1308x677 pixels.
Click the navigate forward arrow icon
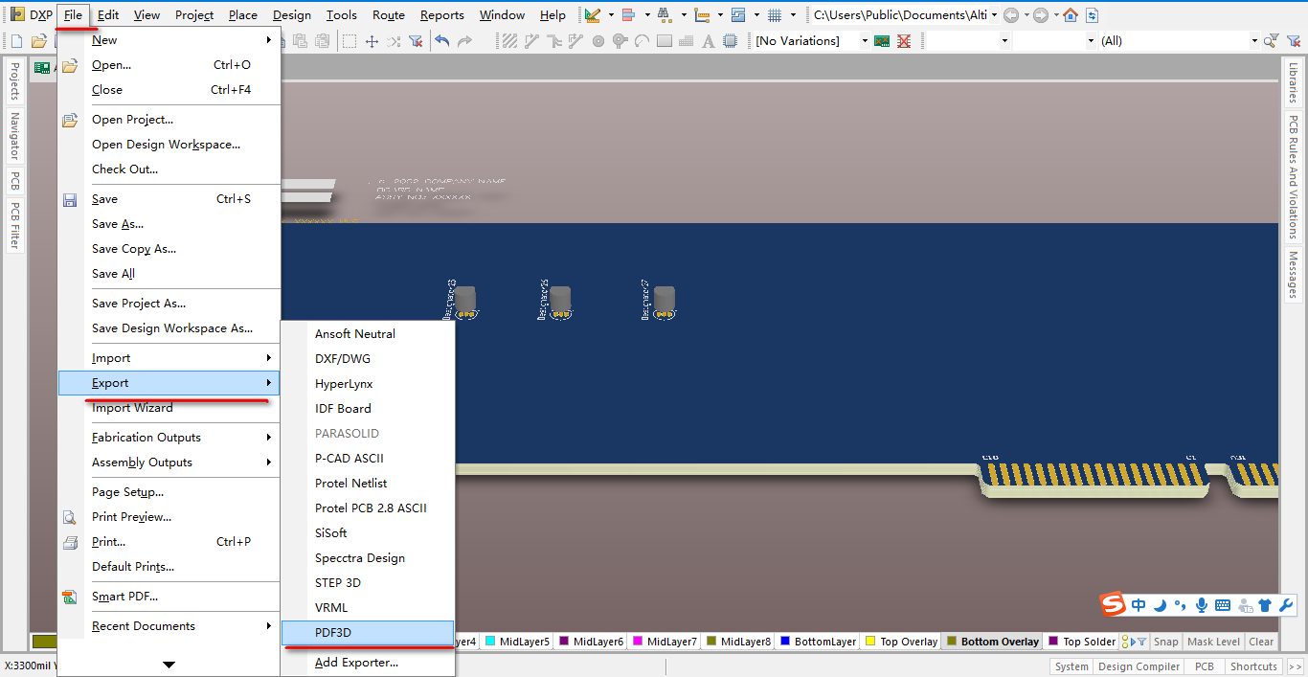click(1041, 14)
